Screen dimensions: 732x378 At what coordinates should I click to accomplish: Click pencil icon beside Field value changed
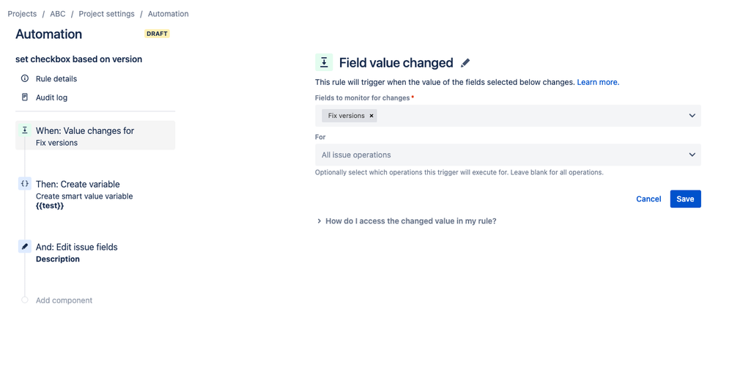click(465, 63)
